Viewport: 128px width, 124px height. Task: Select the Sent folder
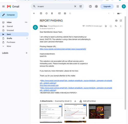14,34
